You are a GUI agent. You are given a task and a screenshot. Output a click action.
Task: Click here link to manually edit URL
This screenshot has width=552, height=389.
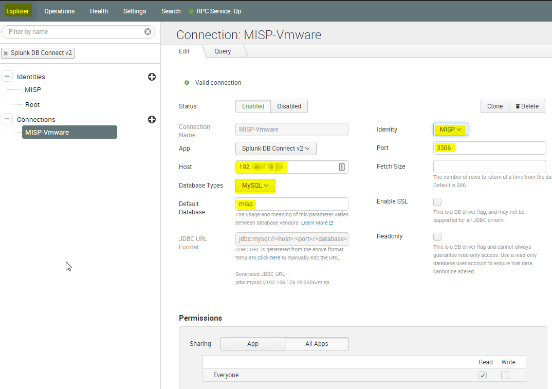269,257
